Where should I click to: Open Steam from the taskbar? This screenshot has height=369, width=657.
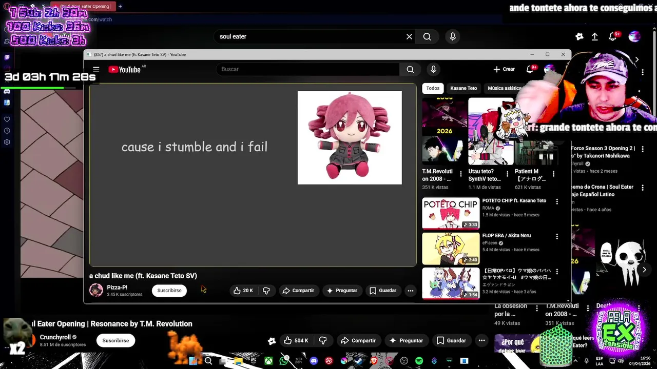[x=358, y=361]
